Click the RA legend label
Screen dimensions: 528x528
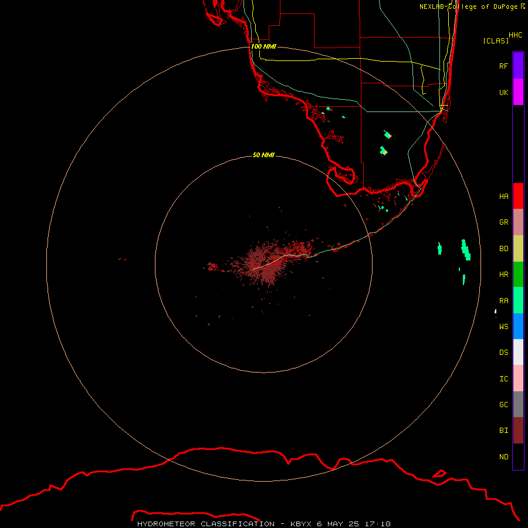(x=503, y=301)
